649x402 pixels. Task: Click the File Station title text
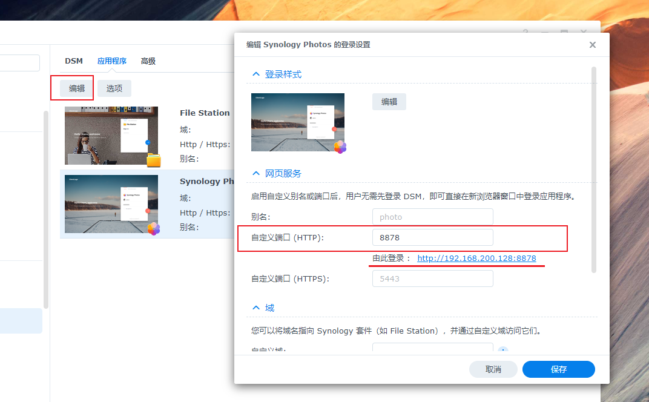coord(205,113)
